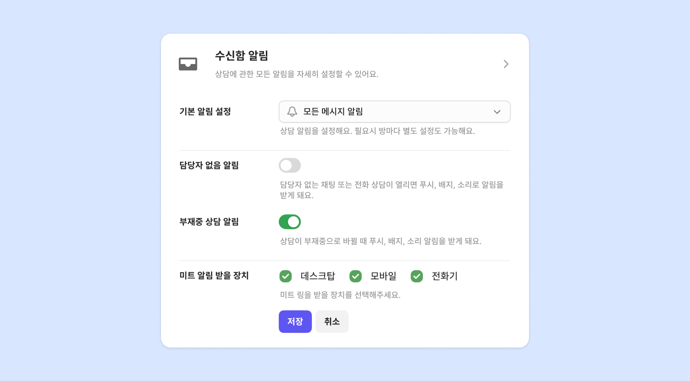Click the 모바일 label text
690x381 pixels.
[383, 276]
